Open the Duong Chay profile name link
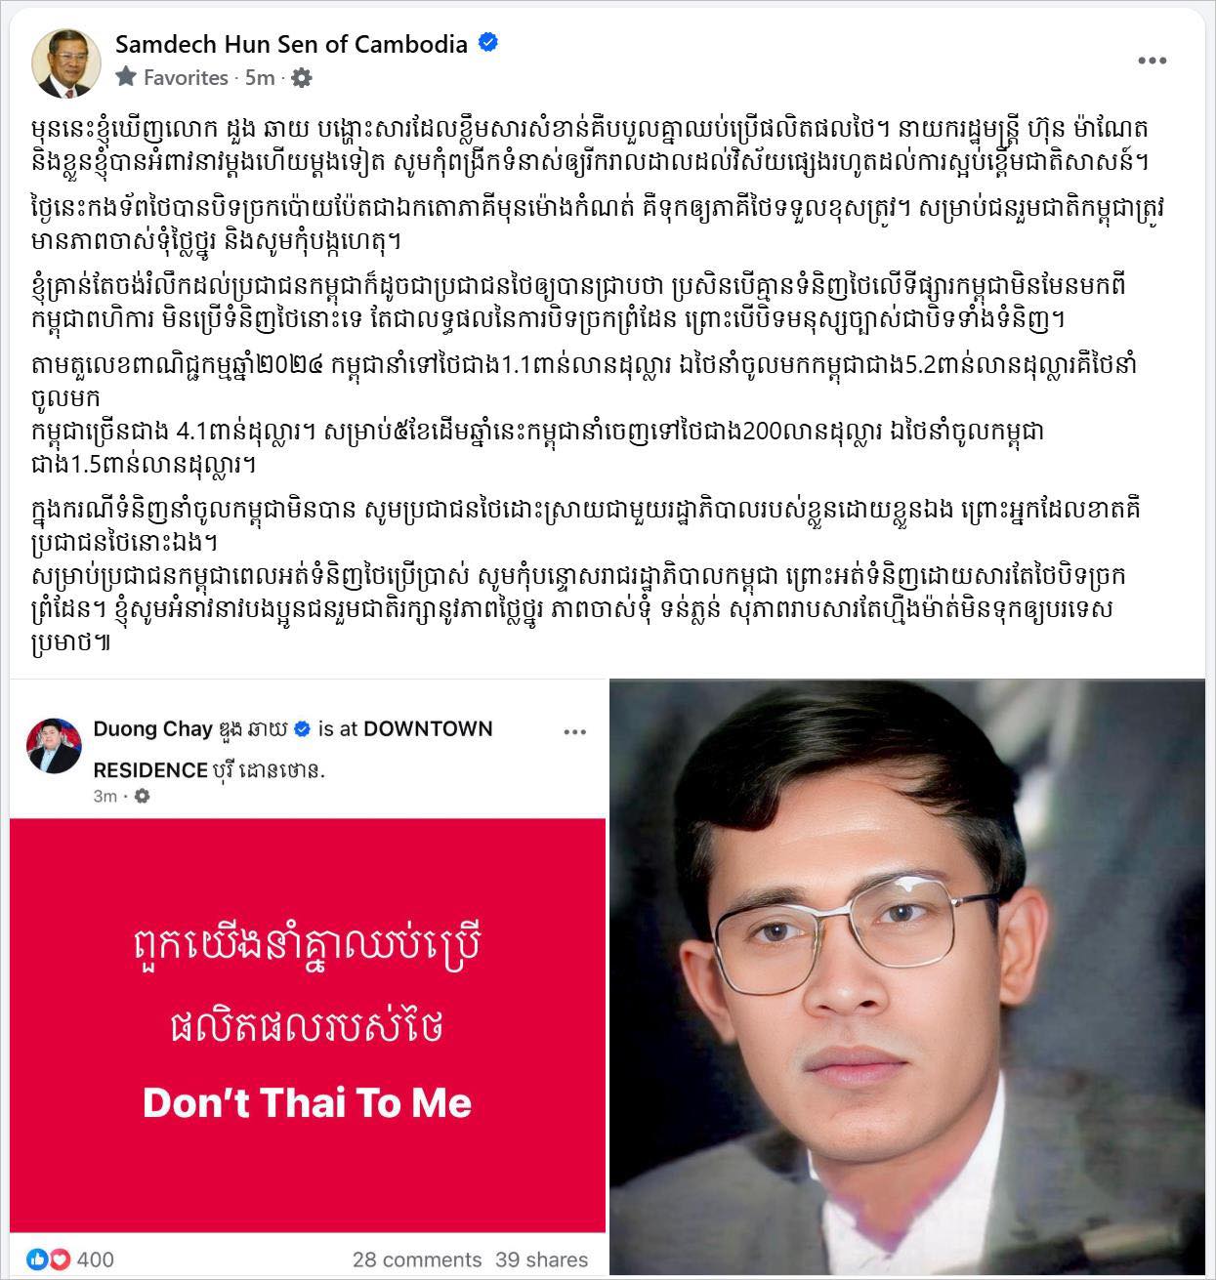Screen dimensions: 1216x1280 click(x=190, y=729)
